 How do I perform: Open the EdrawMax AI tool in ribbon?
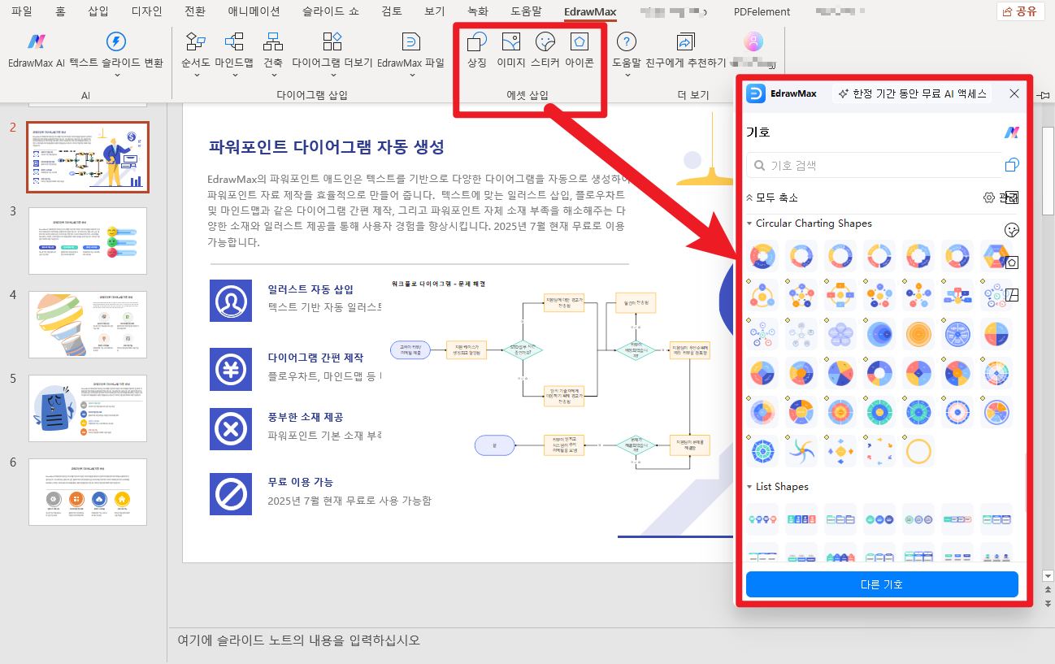pyautogui.click(x=36, y=50)
